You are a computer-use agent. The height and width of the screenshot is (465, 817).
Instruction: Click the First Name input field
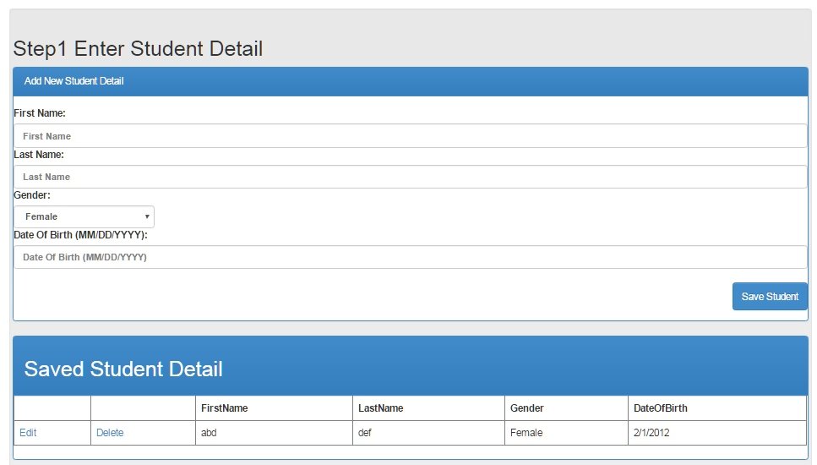coord(410,136)
